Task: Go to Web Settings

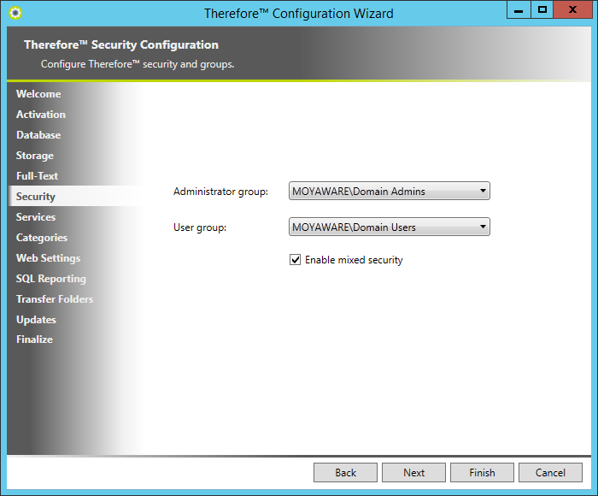Action: pos(48,258)
